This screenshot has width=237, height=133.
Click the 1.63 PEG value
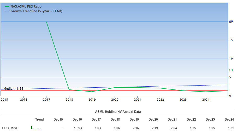click(98, 128)
